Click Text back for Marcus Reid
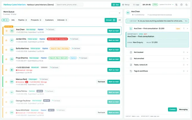Screen dimensions: 192x120 [x=101, y=82]
